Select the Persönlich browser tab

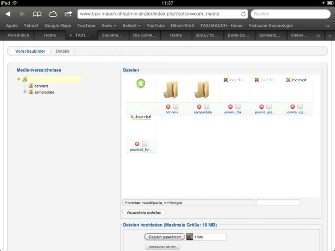coord(18,36)
